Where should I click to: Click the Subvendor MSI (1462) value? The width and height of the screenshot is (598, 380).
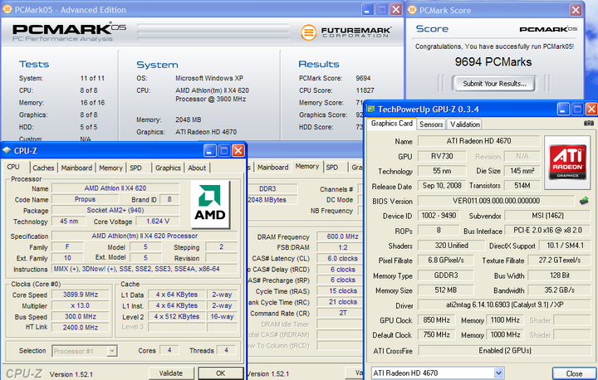click(x=547, y=216)
